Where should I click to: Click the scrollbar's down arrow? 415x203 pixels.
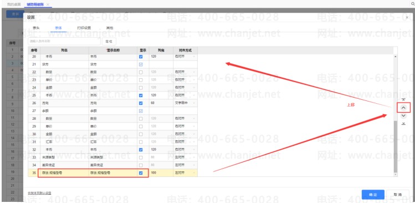coord(396,175)
